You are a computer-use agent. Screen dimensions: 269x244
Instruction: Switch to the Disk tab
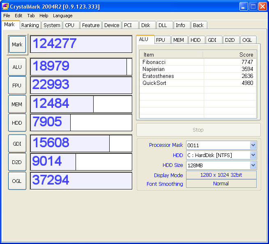(x=147, y=25)
